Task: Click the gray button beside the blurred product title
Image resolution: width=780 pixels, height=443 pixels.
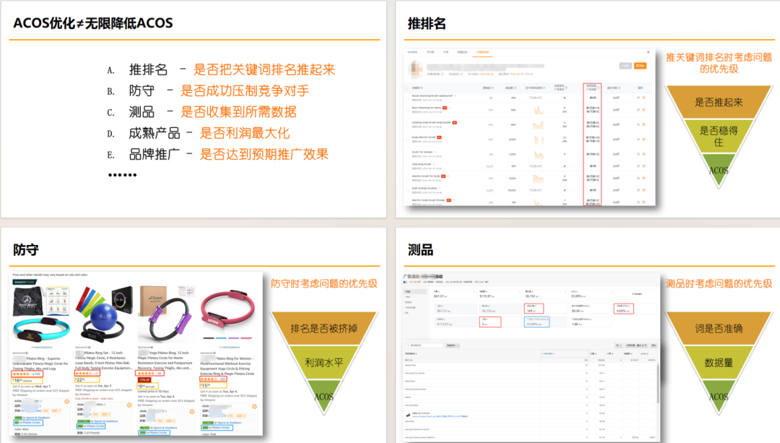Action: pyautogui.click(x=625, y=66)
